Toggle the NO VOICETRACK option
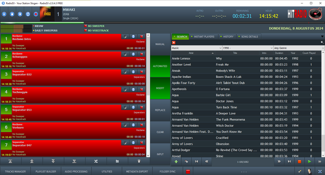The height and width of the screenshot is (175, 325). pos(97,31)
